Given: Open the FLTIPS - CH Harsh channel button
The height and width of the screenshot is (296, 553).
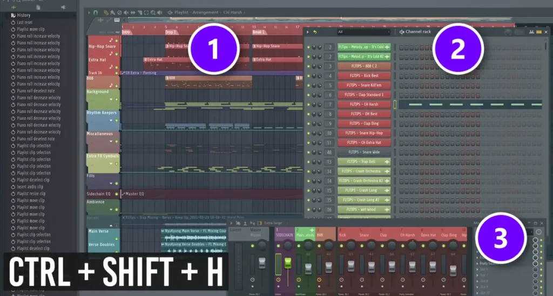Looking at the screenshot, I should coord(364,104).
